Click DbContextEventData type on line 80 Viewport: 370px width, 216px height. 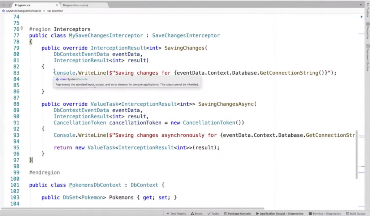[81, 54]
